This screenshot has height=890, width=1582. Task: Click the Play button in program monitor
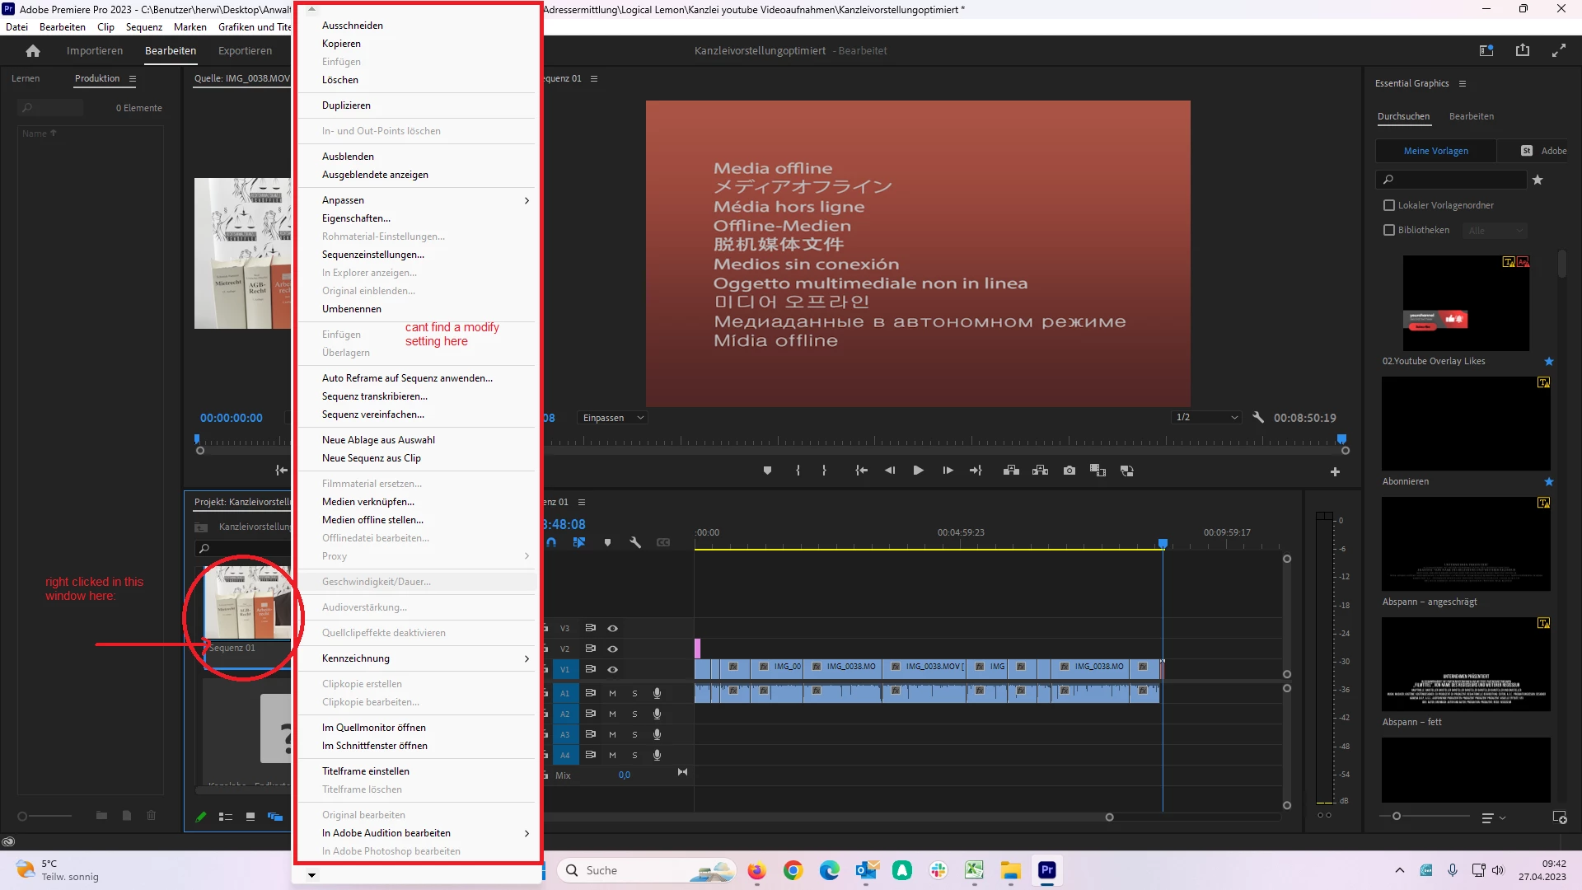(918, 471)
